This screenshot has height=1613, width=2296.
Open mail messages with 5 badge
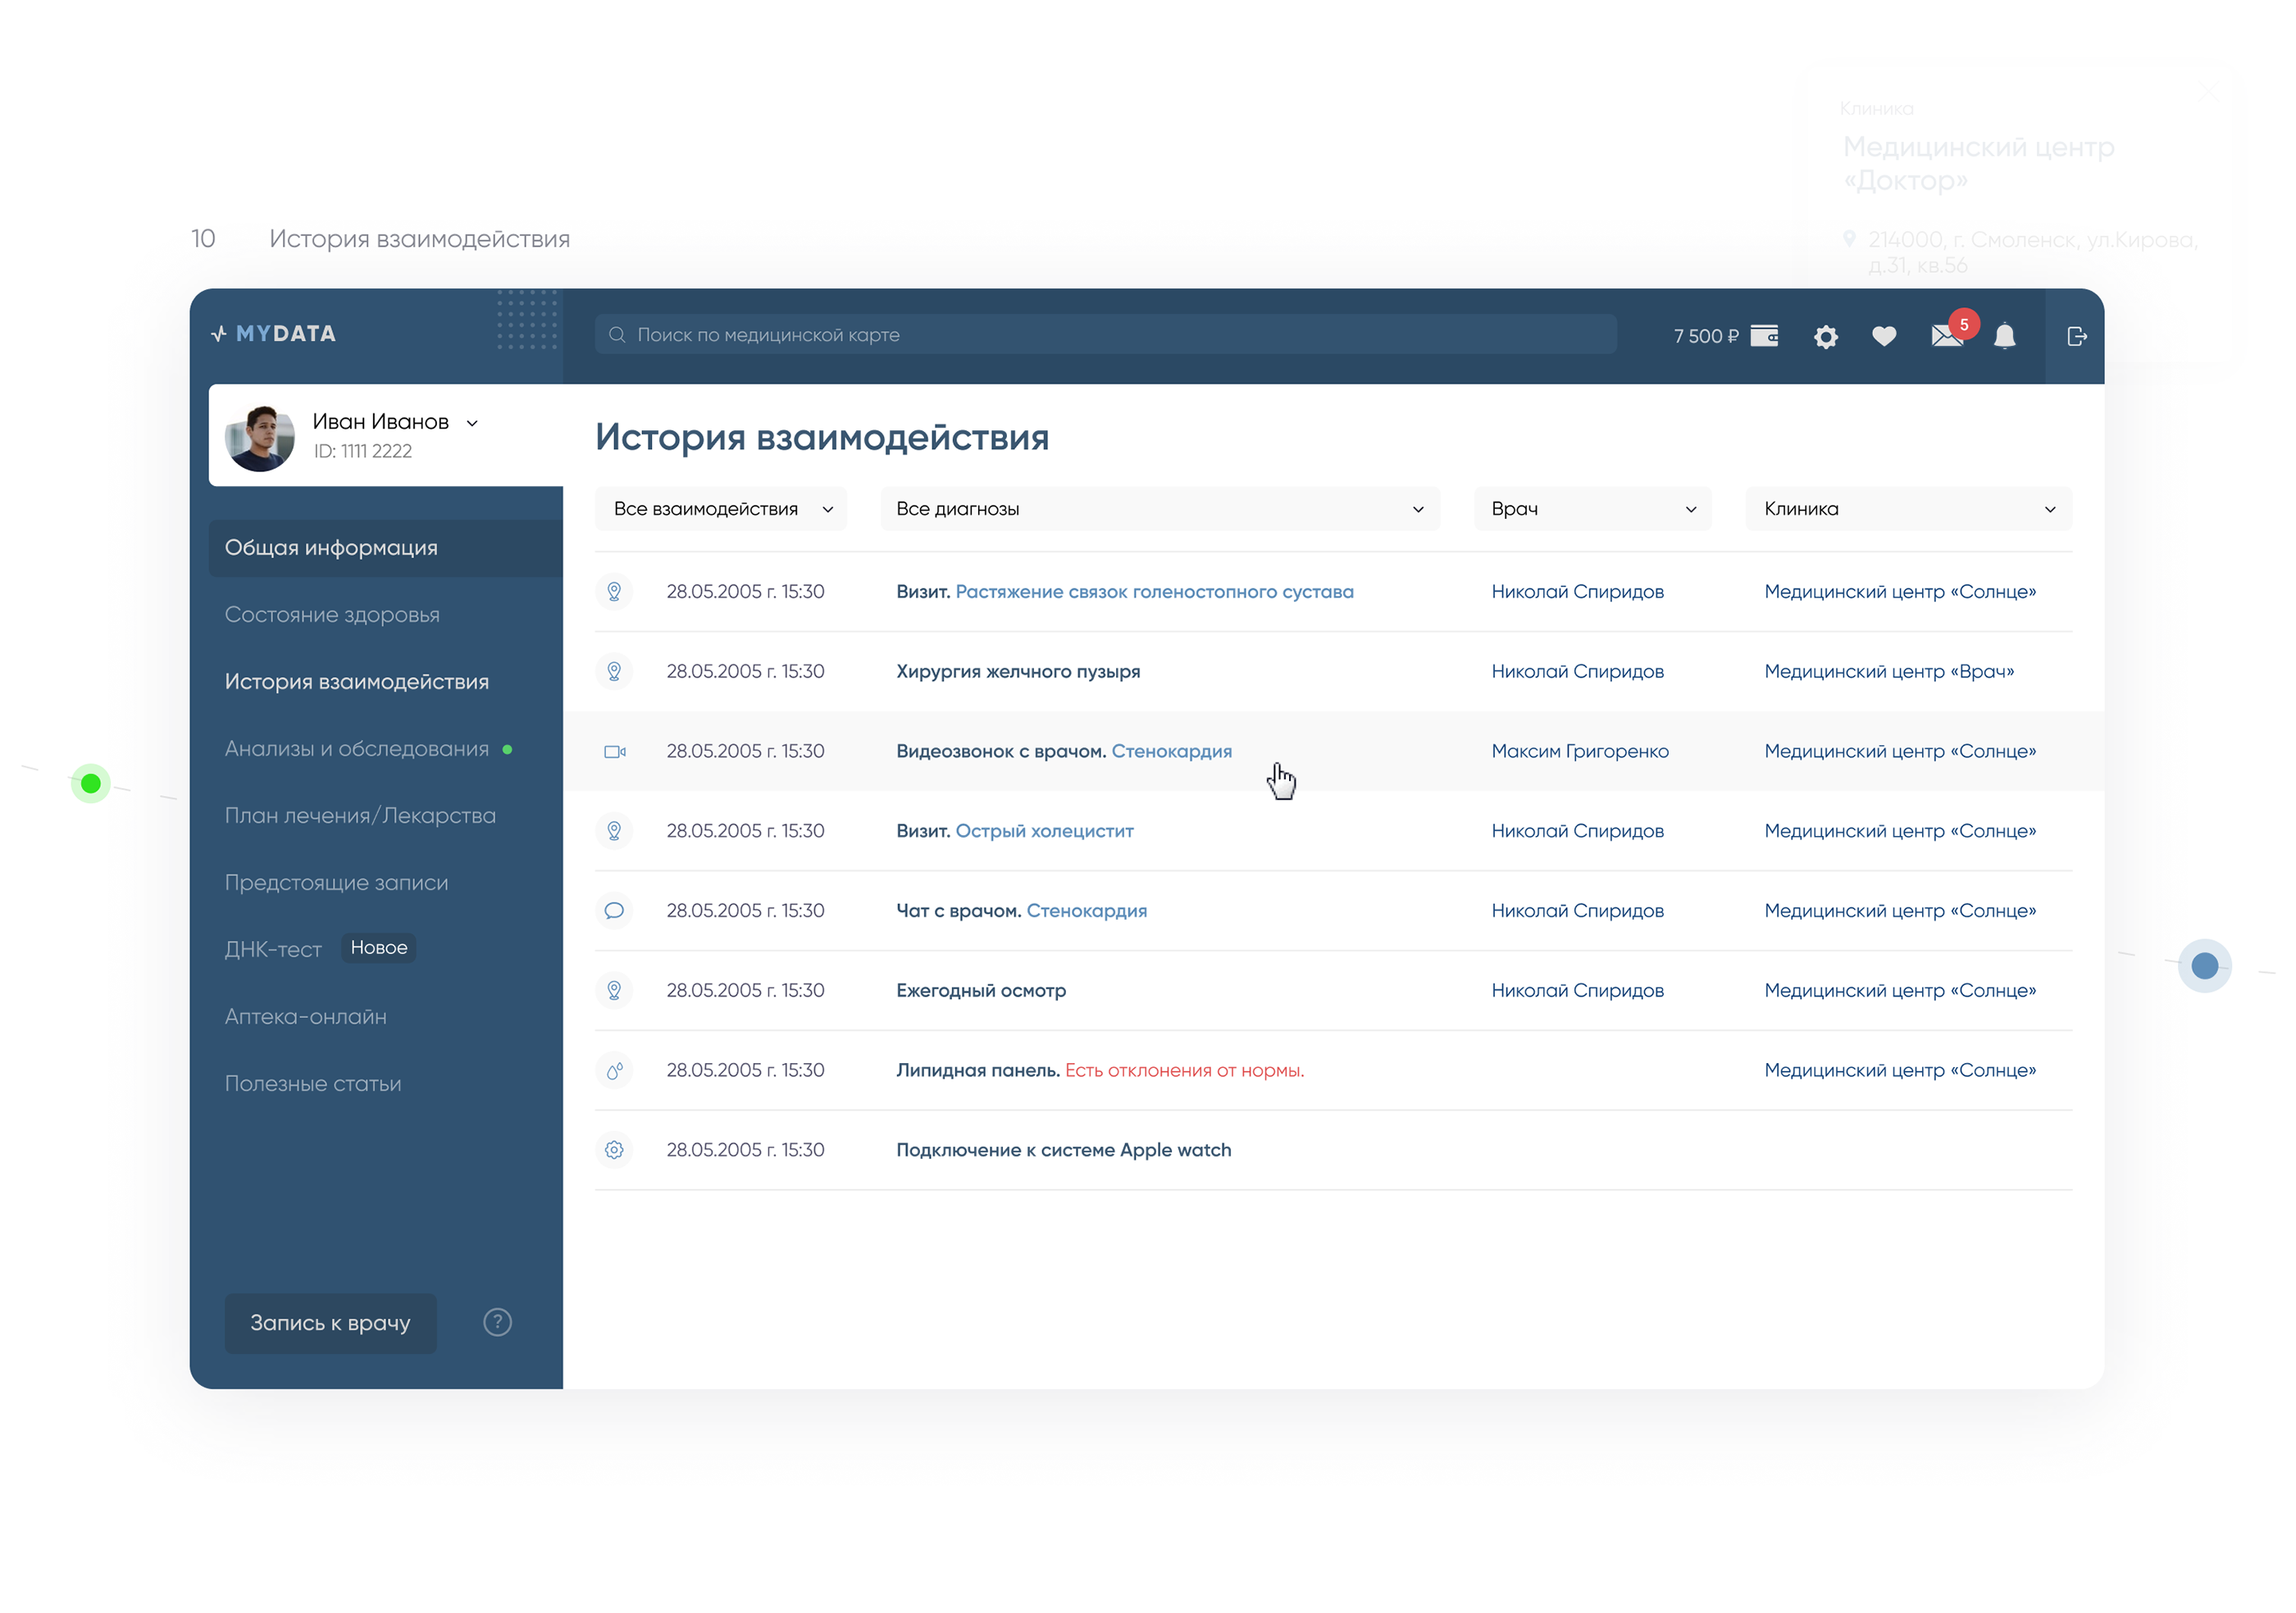1946,336
